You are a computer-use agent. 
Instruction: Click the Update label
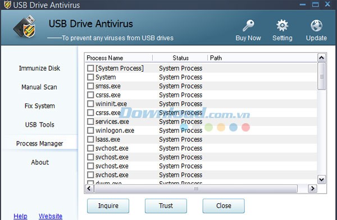(x=316, y=38)
